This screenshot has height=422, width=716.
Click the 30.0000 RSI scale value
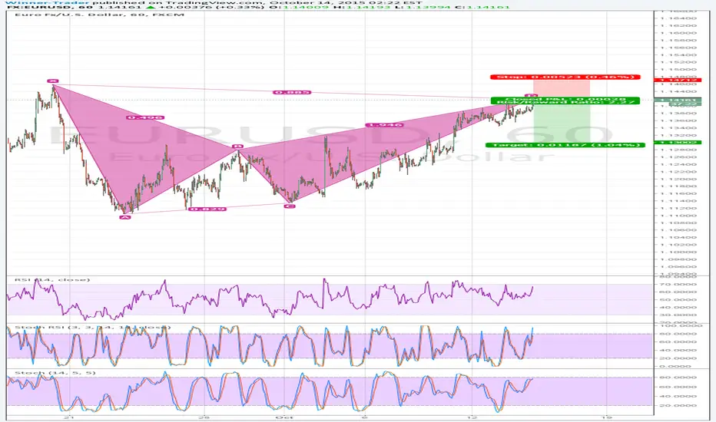tap(677, 315)
